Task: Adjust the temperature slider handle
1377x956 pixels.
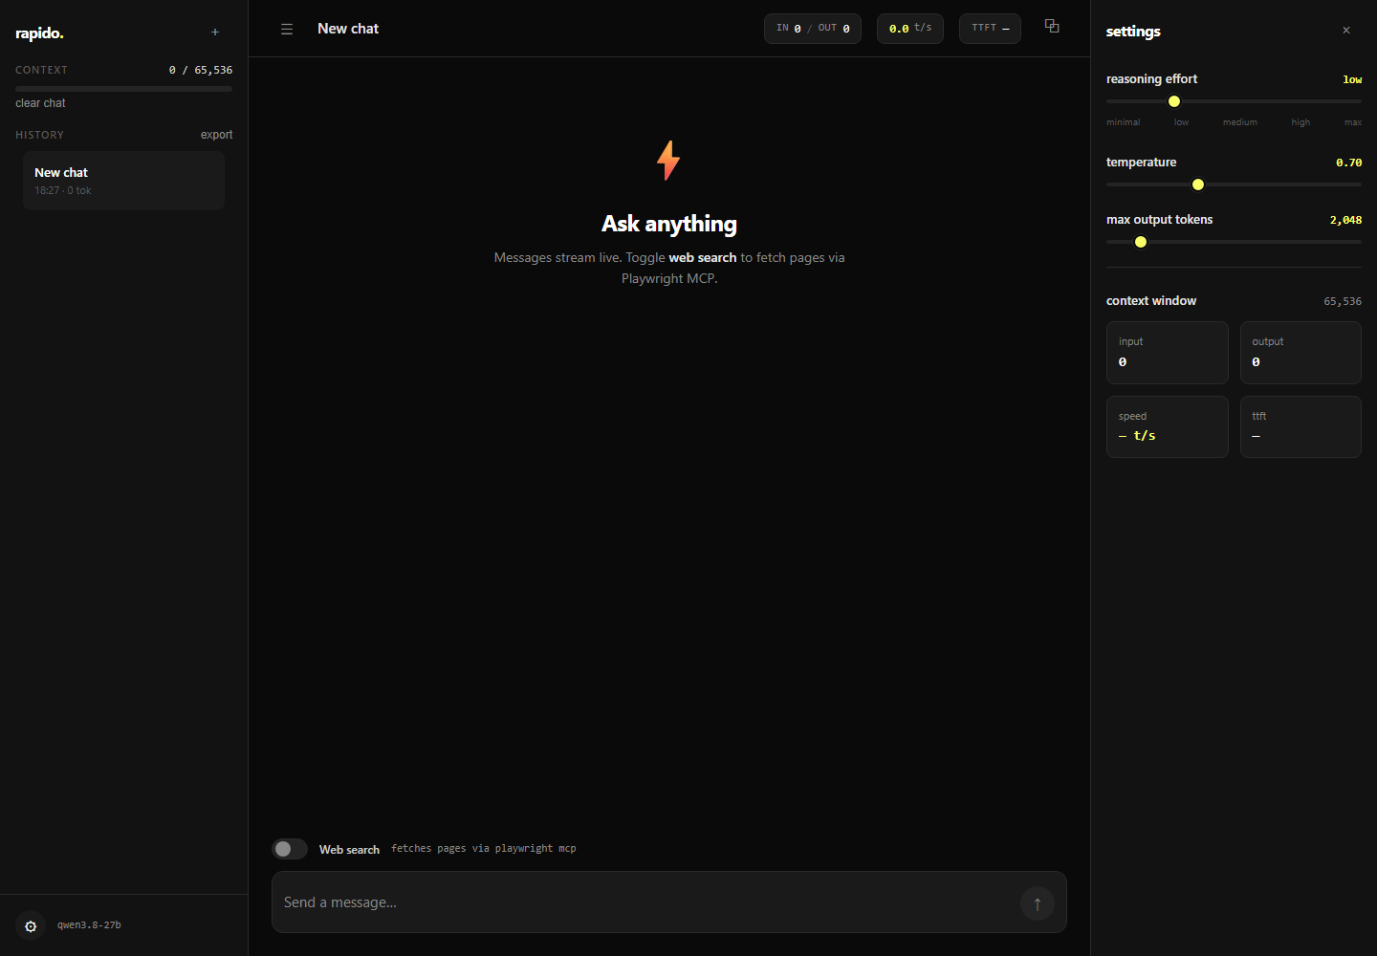Action: point(1198,185)
